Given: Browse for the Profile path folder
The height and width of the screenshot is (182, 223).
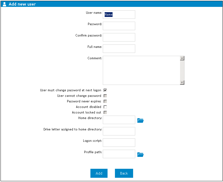Looking at the screenshot, I should (140, 154).
